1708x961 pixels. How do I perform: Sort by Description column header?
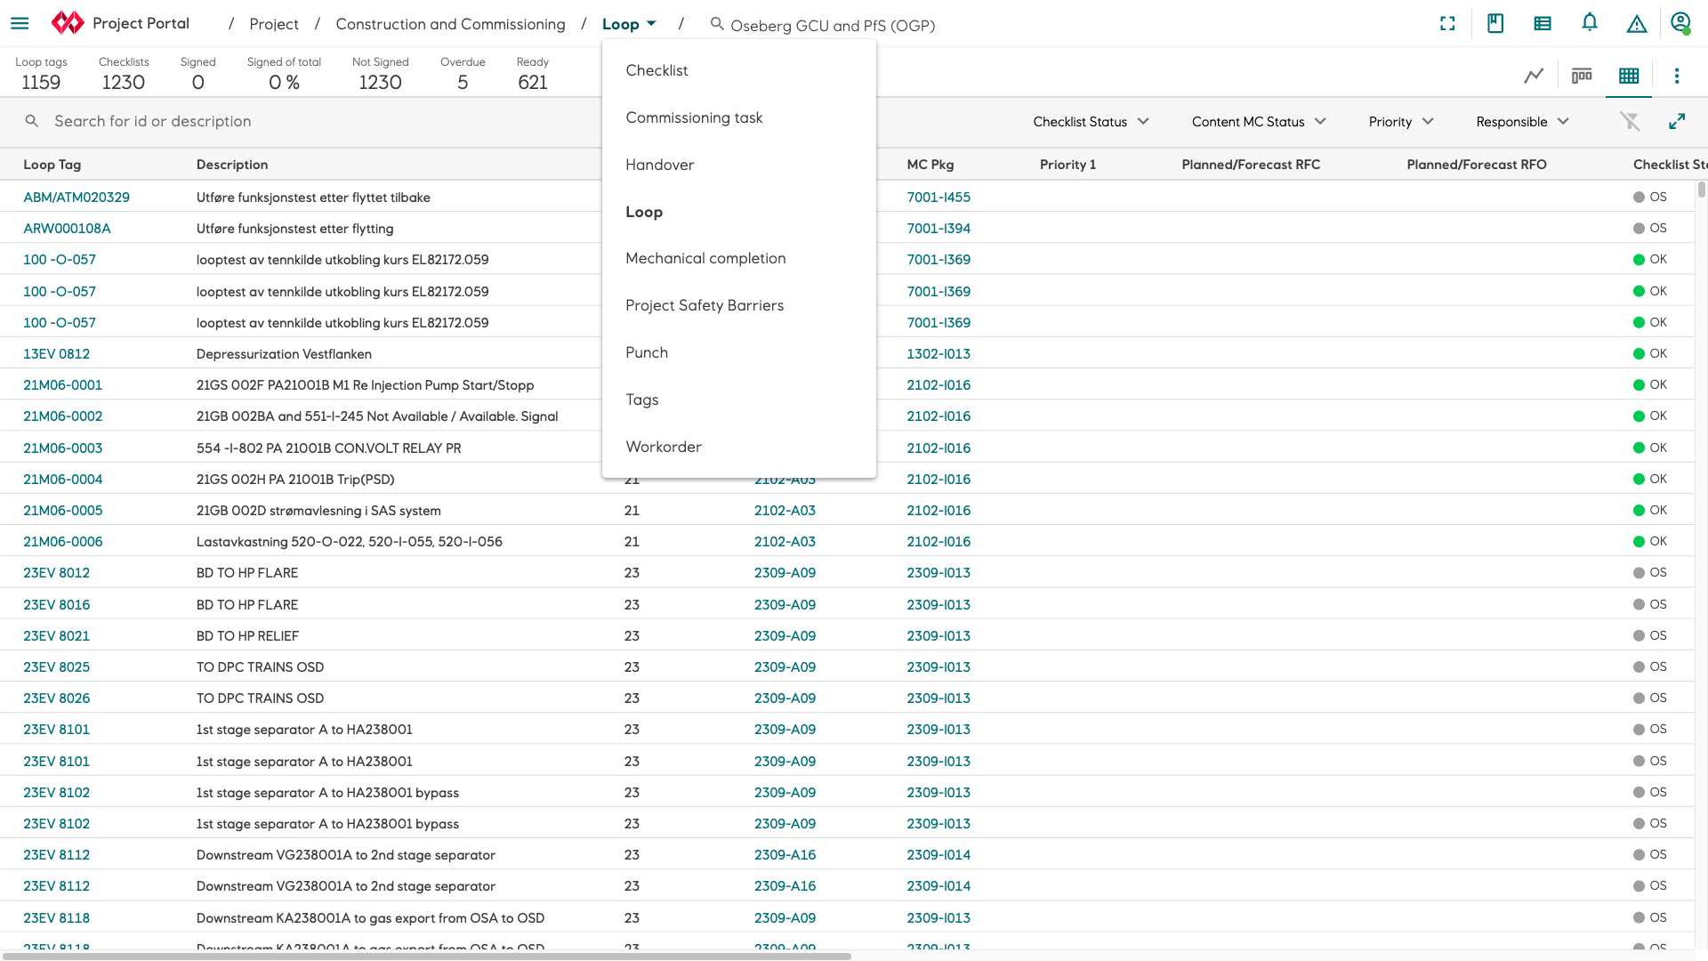click(x=231, y=165)
